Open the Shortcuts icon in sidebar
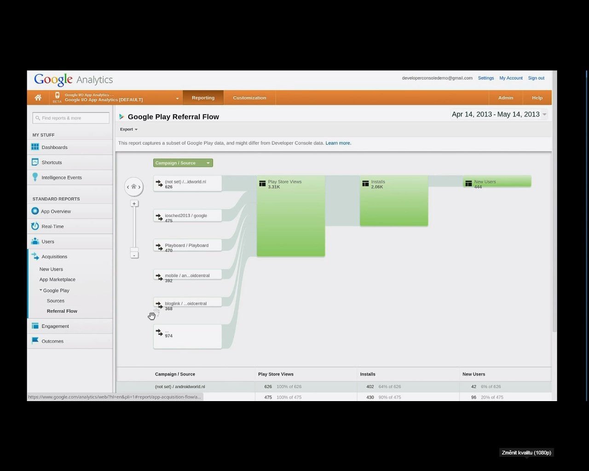The height and width of the screenshot is (471, 589). click(x=35, y=162)
